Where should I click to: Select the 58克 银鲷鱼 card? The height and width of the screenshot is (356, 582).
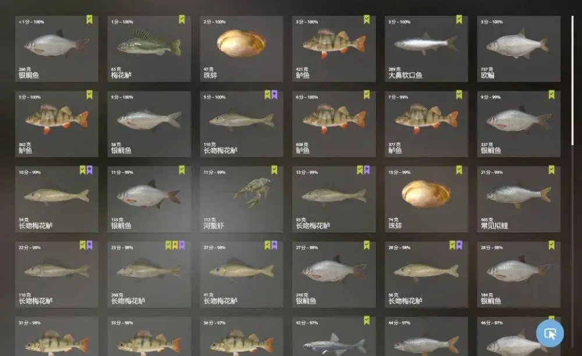tap(149, 124)
